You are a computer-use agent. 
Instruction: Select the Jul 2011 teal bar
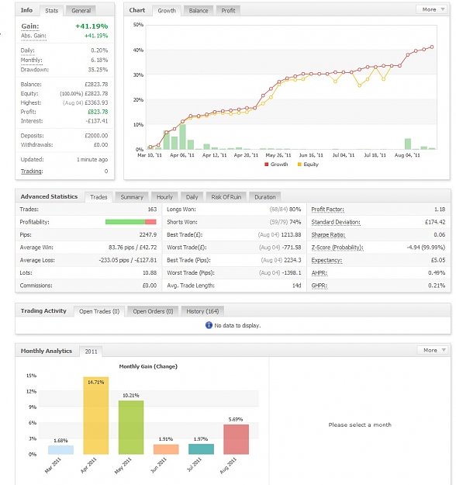pyautogui.click(x=202, y=449)
